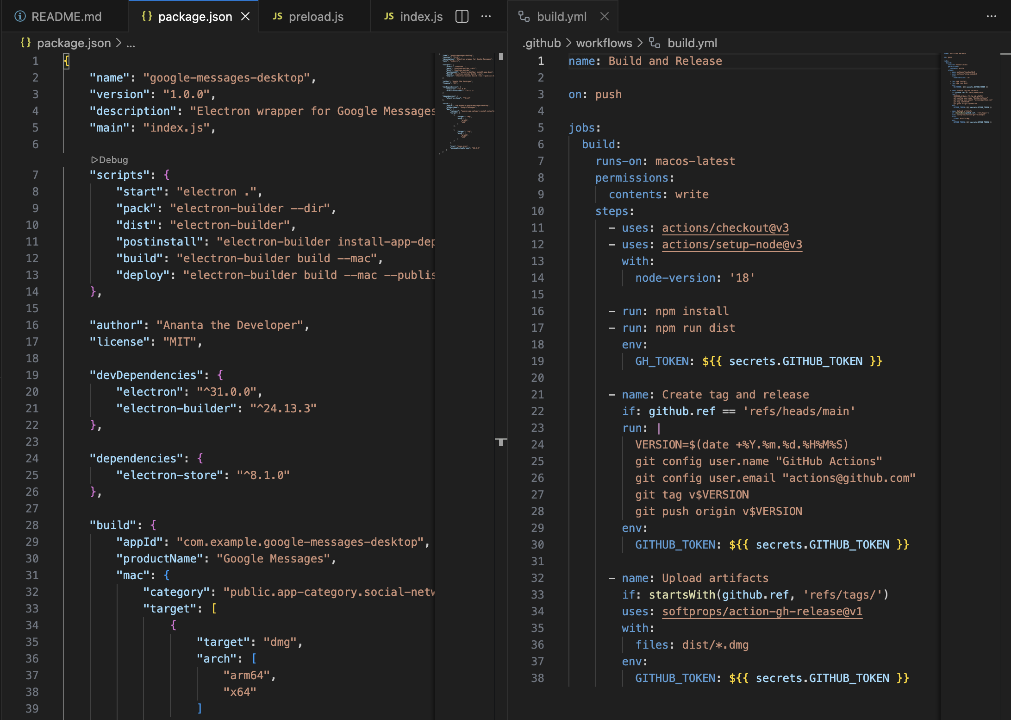This screenshot has height=720, width=1011.
Task: Click the split editor right icon
Action: [x=462, y=17]
